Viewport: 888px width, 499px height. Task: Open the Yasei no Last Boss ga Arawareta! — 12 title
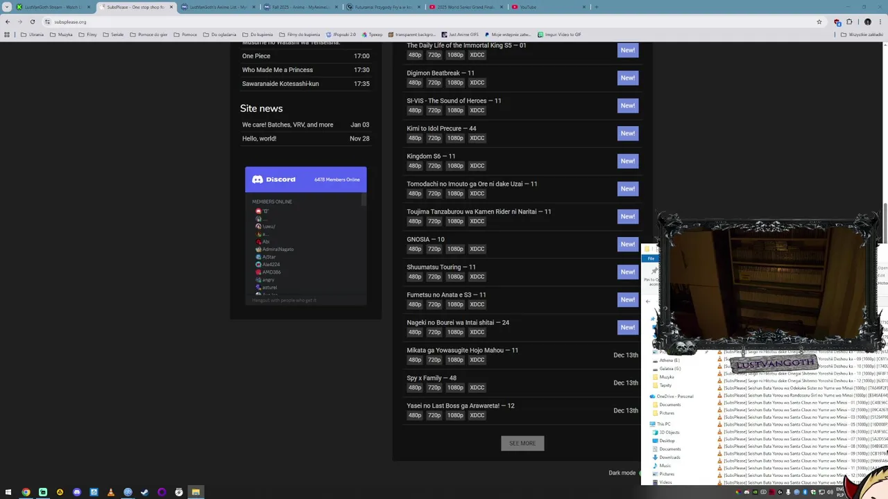click(461, 405)
